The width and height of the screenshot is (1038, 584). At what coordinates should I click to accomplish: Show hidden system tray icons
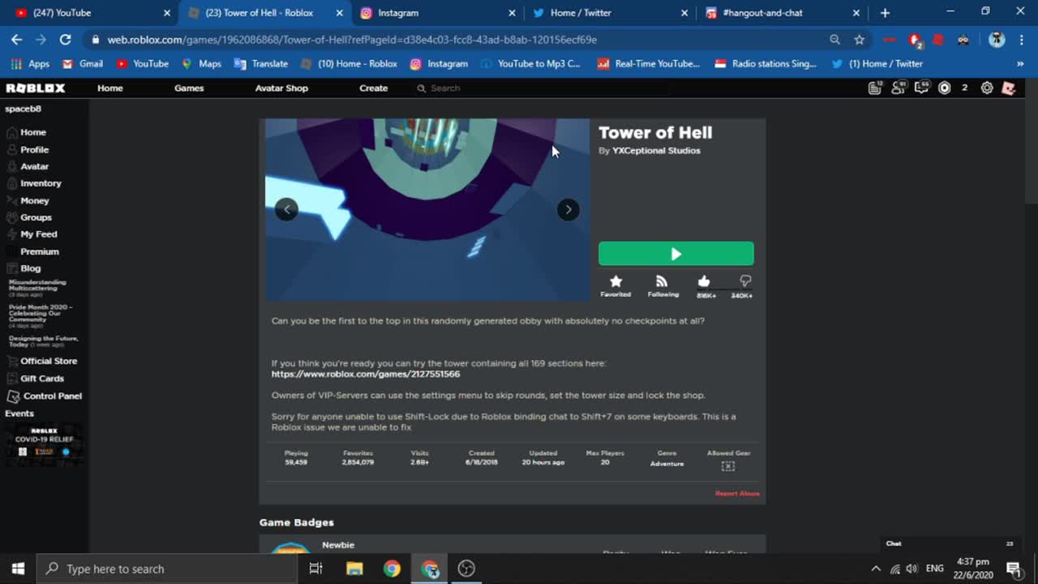(876, 569)
